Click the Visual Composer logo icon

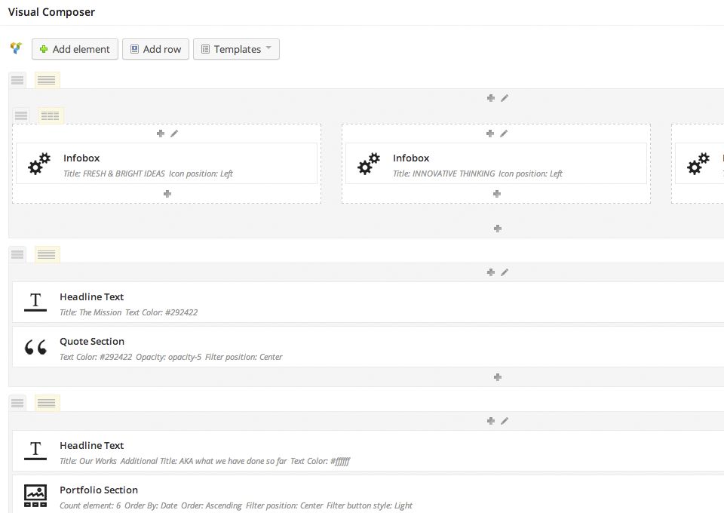click(x=16, y=48)
